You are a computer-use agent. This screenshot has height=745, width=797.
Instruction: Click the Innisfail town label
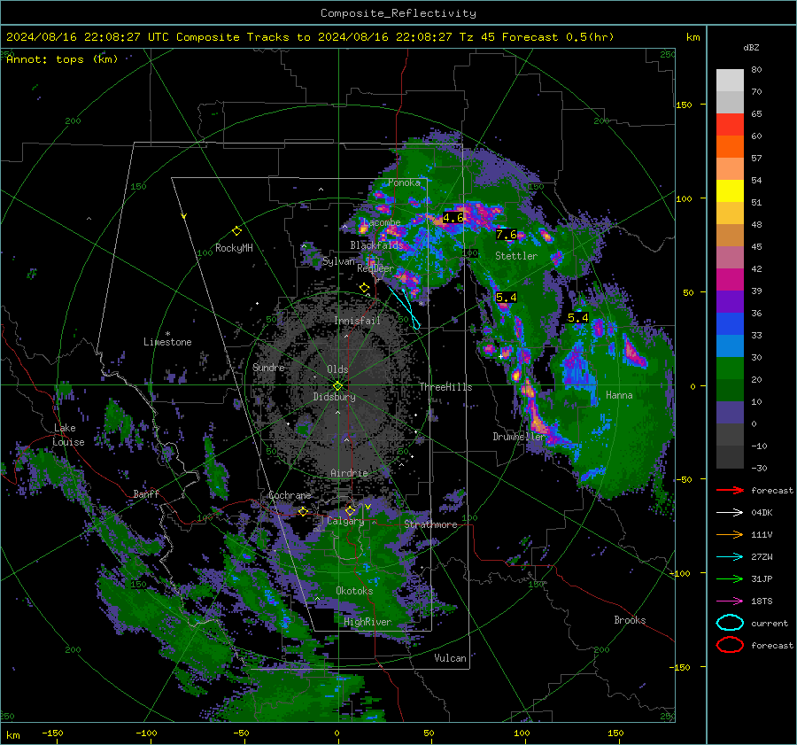(358, 321)
